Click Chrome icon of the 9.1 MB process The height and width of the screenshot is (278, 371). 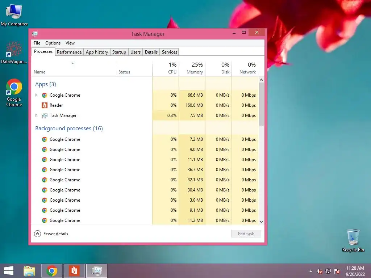pyautogui.click(x=45, y=210)
